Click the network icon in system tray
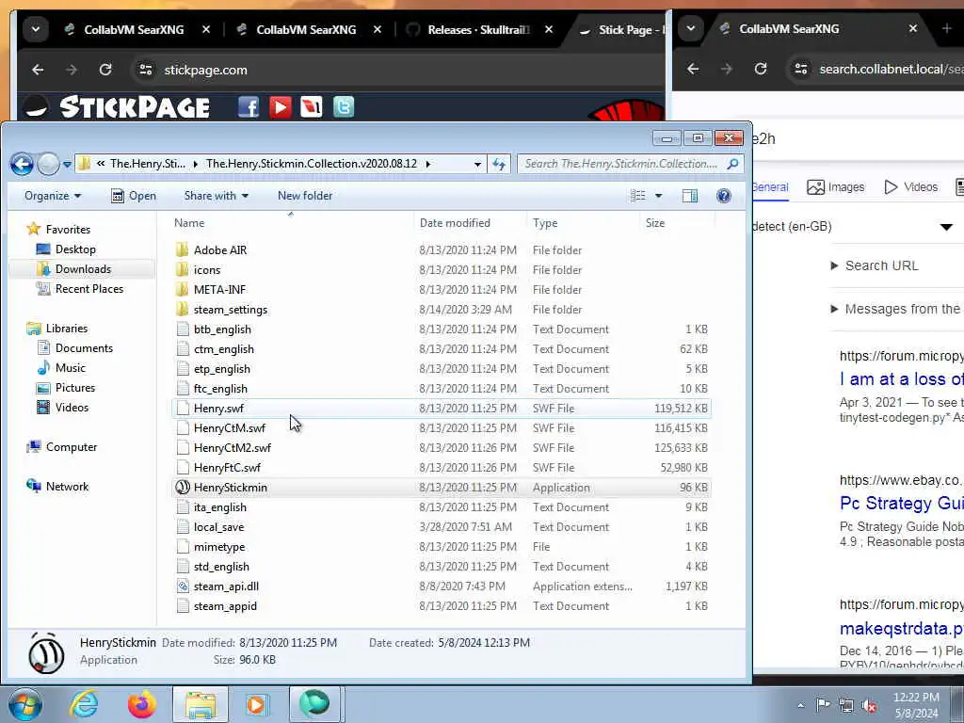Image resolution: width=964 pixels, height=723 pixels. click(846, 705)
